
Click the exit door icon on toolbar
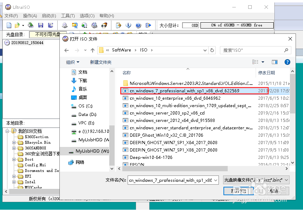click(x=147, y=25)
